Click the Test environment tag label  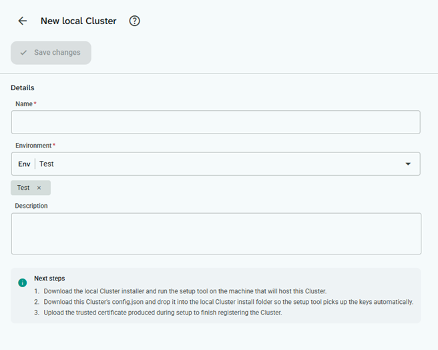tap(23, 188)
